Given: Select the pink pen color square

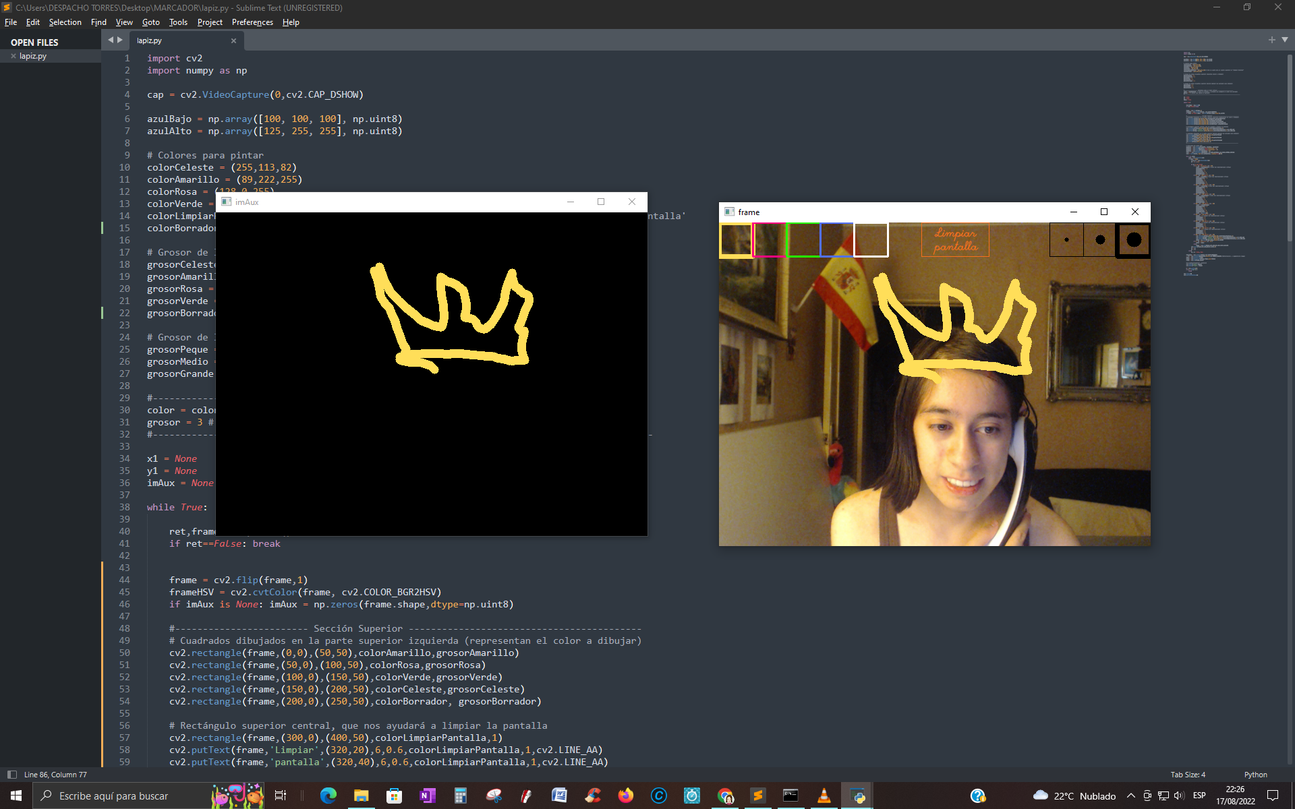Looking at the screenshot, I should (769, 240).
